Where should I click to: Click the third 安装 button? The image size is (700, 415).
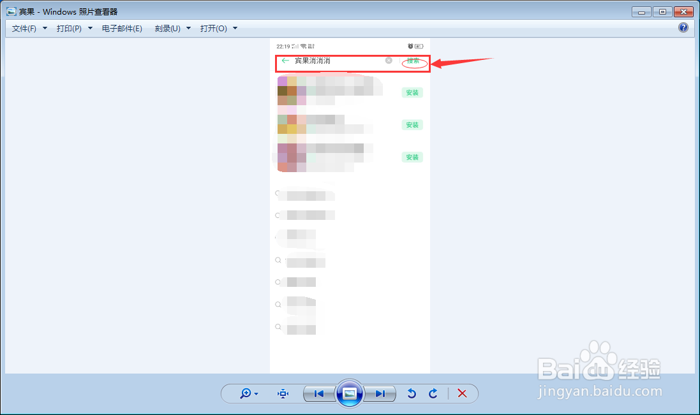pos(412,157)
